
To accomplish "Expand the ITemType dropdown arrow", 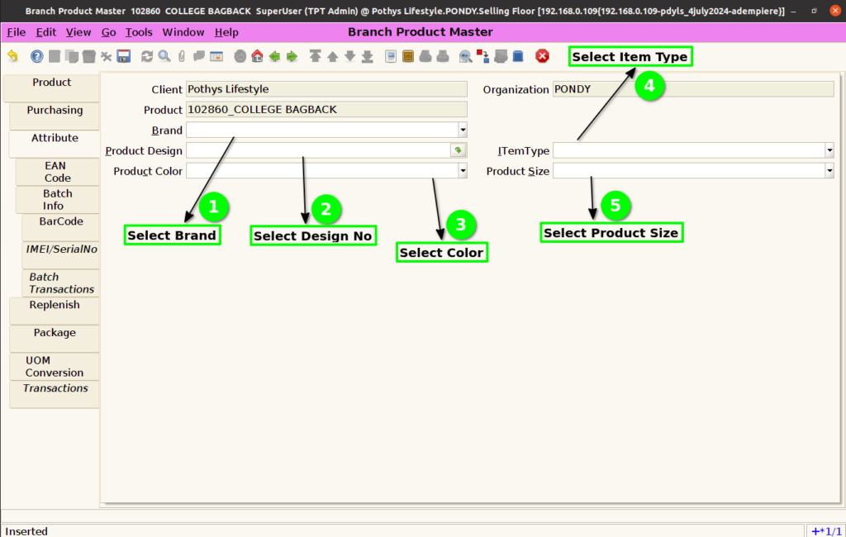I will [x=829, y=150].
